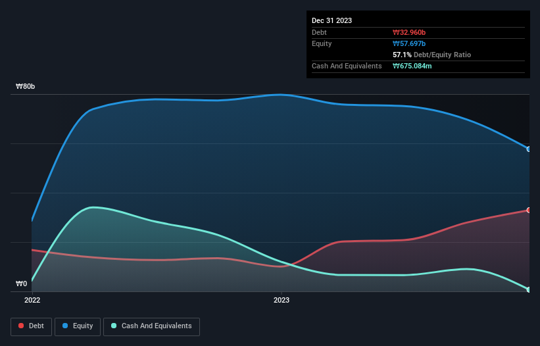The width and height of the screenshot is (540, 346).
Task: Click the ₩57.697b equity value
Action: click(x=409, y=43)
